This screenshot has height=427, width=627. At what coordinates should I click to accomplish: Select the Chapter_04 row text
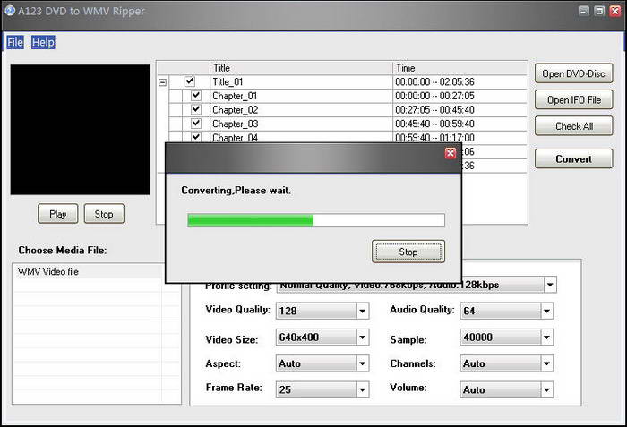coord(235,138)
